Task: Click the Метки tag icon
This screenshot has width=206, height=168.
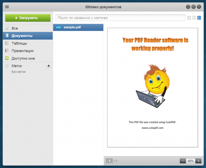Action: [7, 66]
